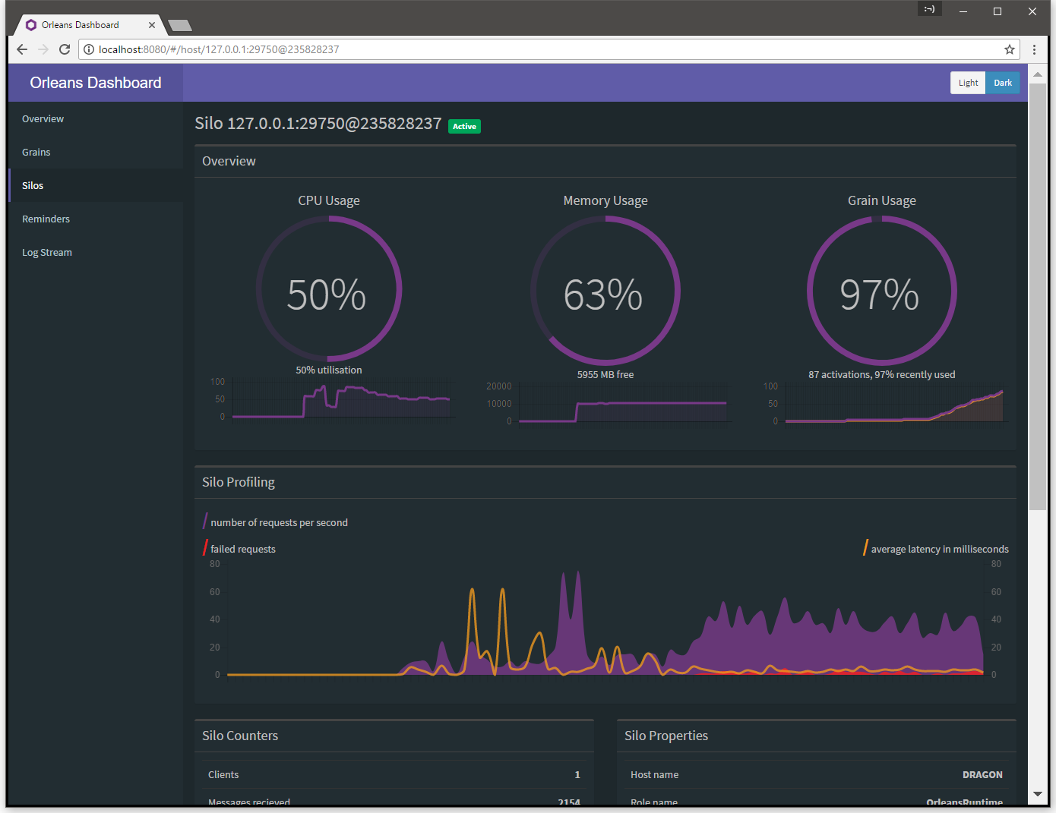Open the Grains sidebar page
The height and width of the screenshot is (813, 1056).
(x=96, y=153)
